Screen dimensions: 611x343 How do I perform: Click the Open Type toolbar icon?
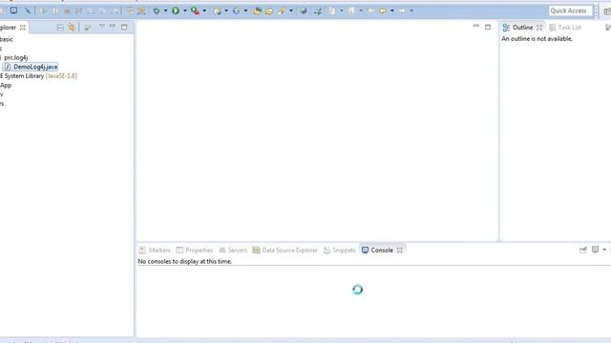click(257, 10)
